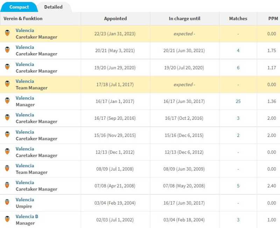Click Valencia crest icon in Jan 31, 2023 row

pos(7,34)
